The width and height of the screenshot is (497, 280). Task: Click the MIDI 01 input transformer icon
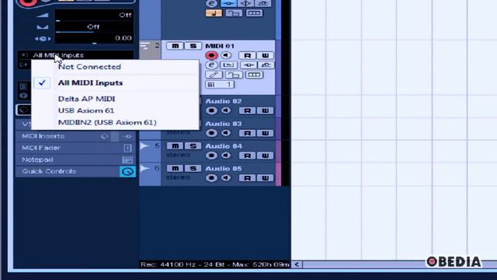coord(228,65)
